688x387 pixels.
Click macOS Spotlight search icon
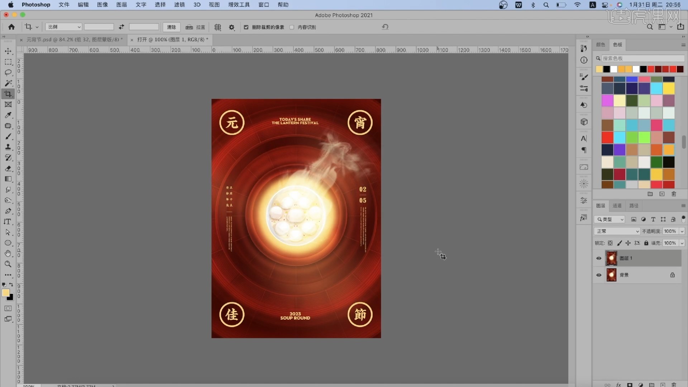[x=546, y=5]
